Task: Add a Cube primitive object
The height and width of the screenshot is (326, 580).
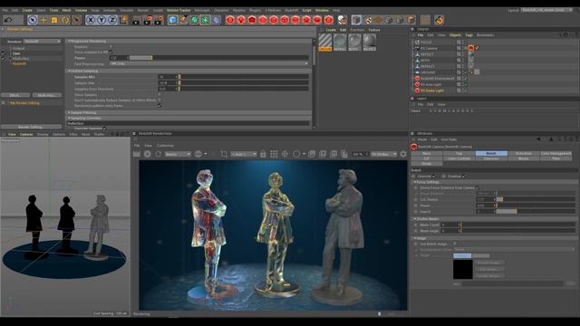Action: point(172,20)
